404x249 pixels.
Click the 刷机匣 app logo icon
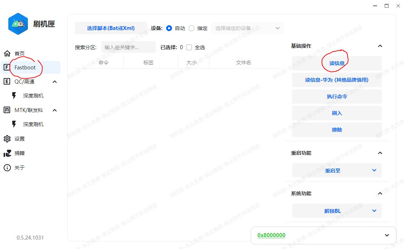[18, 24]
